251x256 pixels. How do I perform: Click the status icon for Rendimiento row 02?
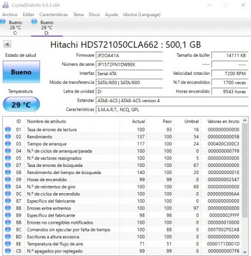[x=8, y=136]
